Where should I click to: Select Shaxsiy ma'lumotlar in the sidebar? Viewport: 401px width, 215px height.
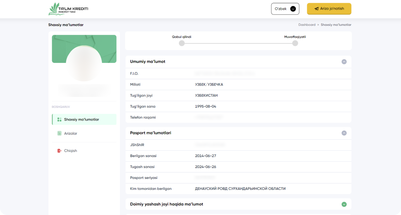[84, 120]
